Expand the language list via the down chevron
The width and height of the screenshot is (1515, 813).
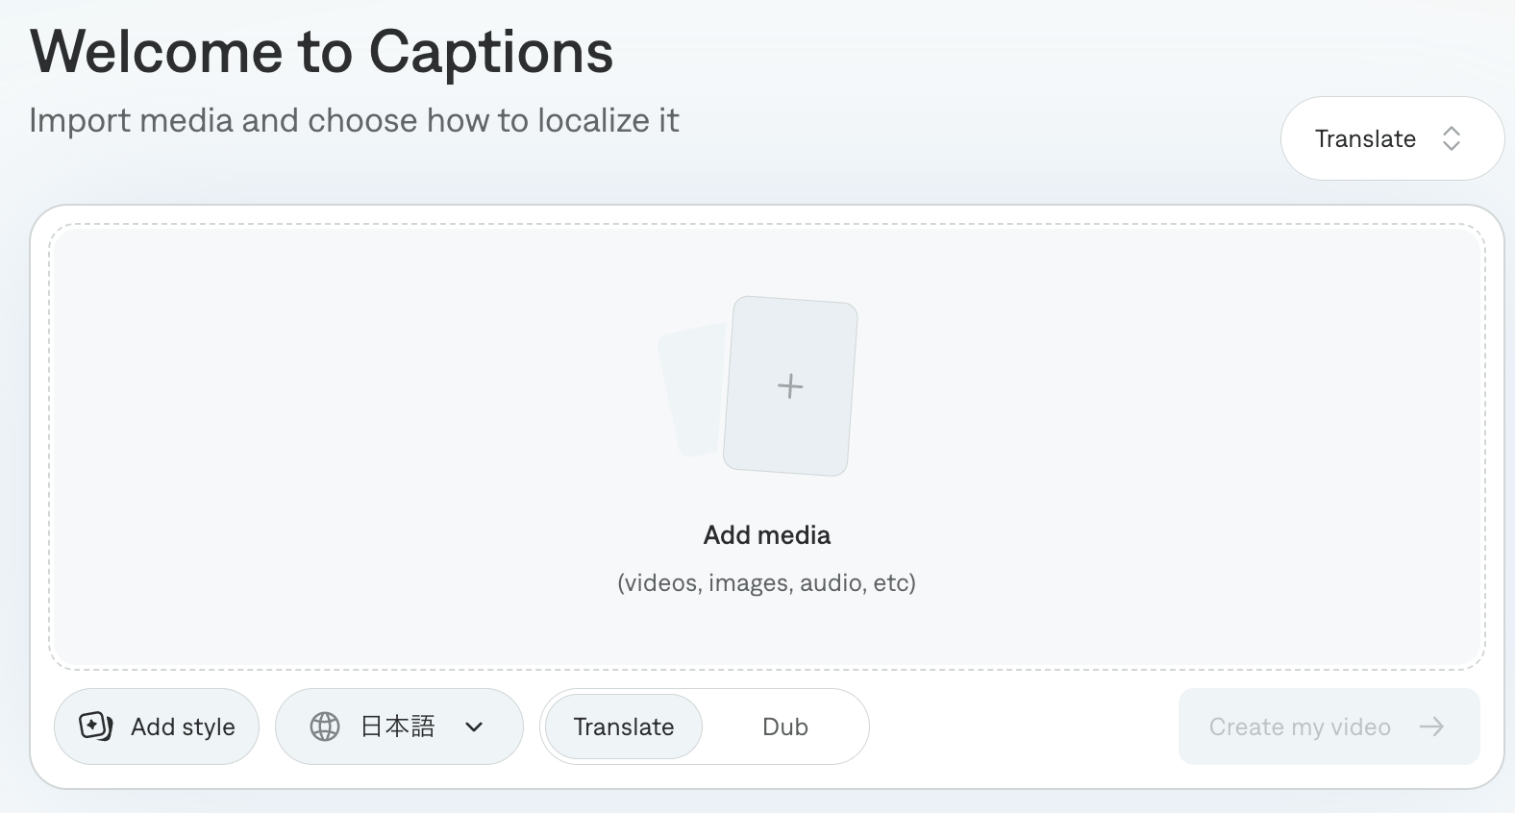click(474, 727)
